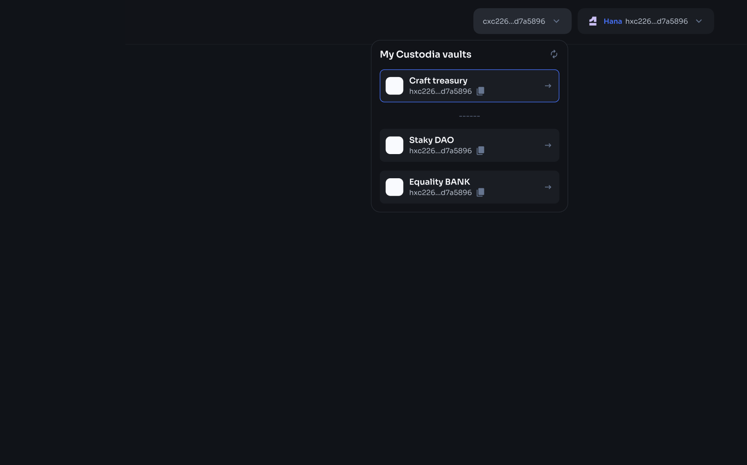747x465 pixels.
Task: Select the Craft treasury vault name
Action: pos(438,81)
